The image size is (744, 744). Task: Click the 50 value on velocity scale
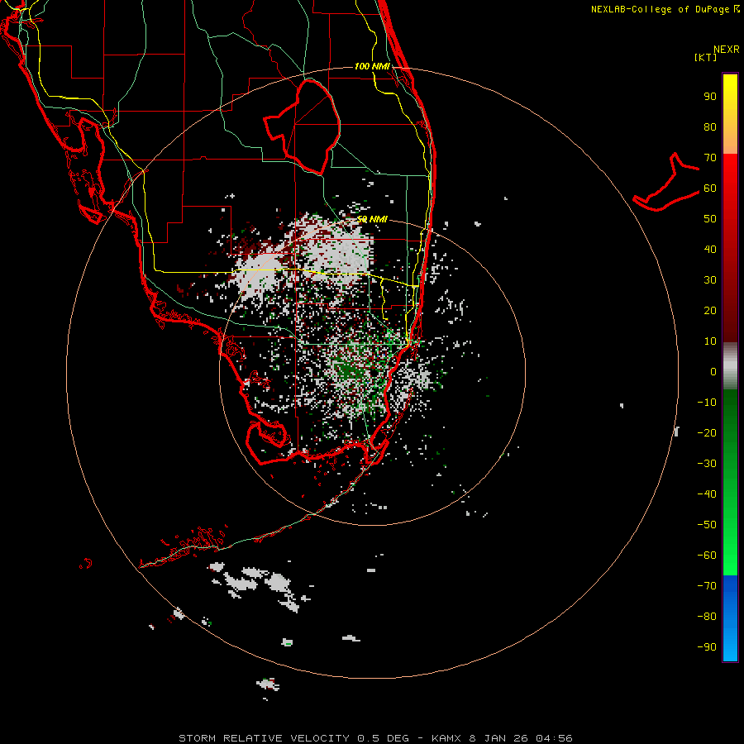[710, 219]
